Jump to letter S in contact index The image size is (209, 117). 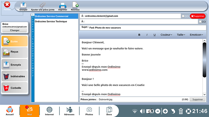point(33,58)
